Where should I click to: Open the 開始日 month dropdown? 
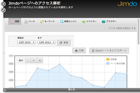pos(26,42)
